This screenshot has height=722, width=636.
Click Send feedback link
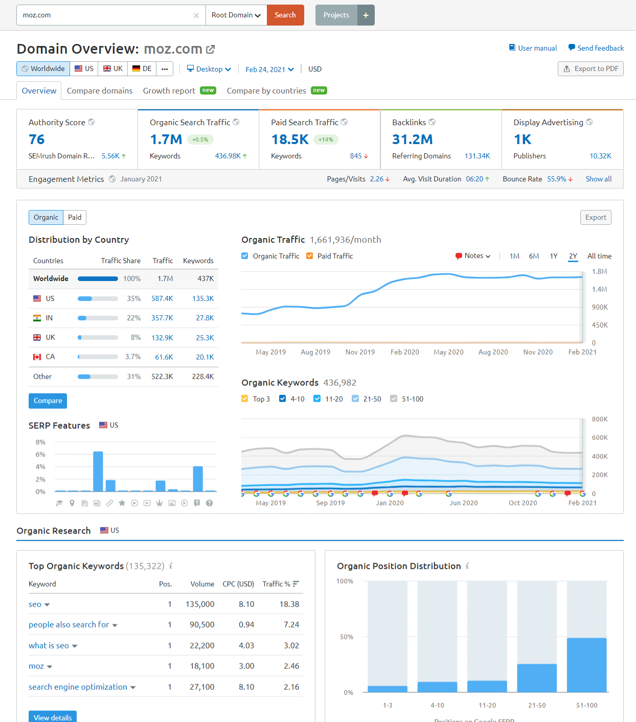point(596,48)
